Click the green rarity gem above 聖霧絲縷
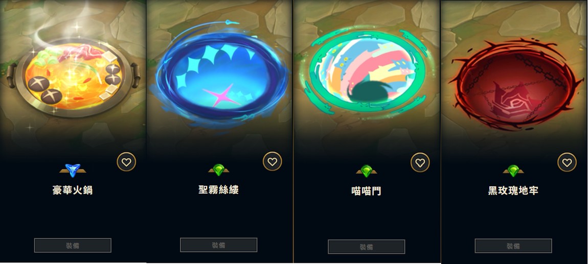The image size is (588, 264). click(x=219, y=170)
